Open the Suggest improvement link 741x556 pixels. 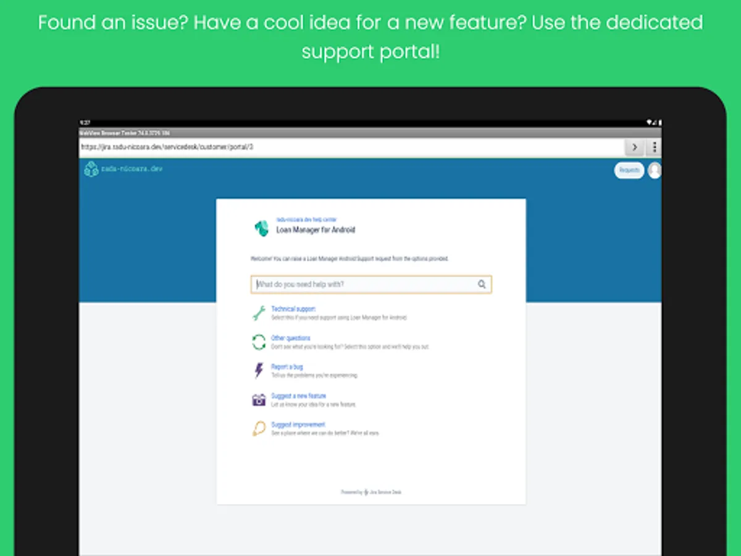point(298,425)
